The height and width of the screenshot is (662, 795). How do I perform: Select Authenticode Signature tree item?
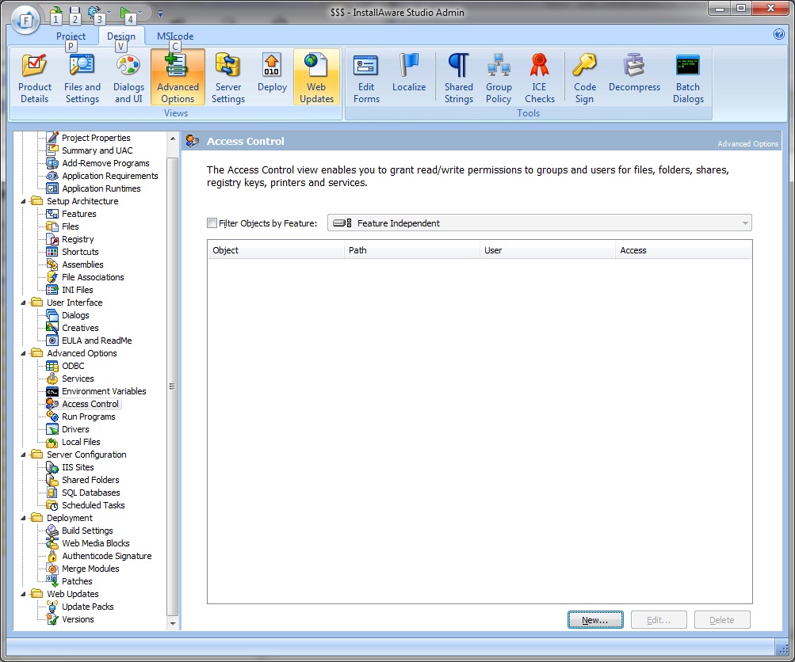[x=106, y=556]
